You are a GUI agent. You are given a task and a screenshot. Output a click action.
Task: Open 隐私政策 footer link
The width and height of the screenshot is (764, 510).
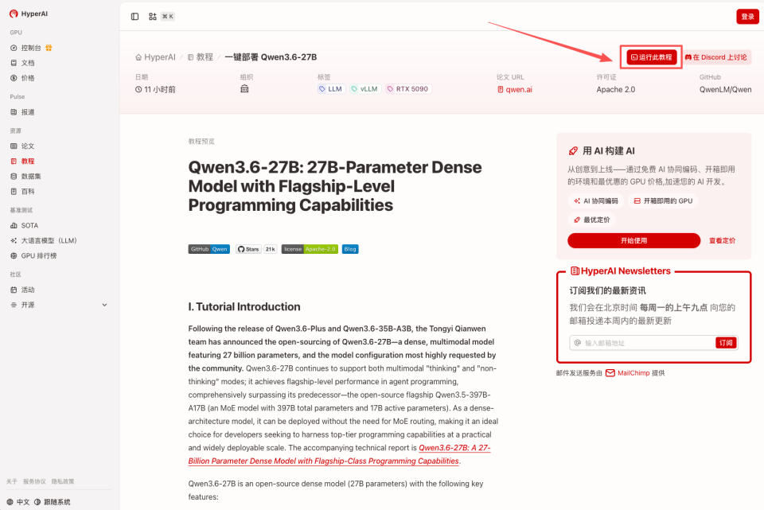pos(63,481)
